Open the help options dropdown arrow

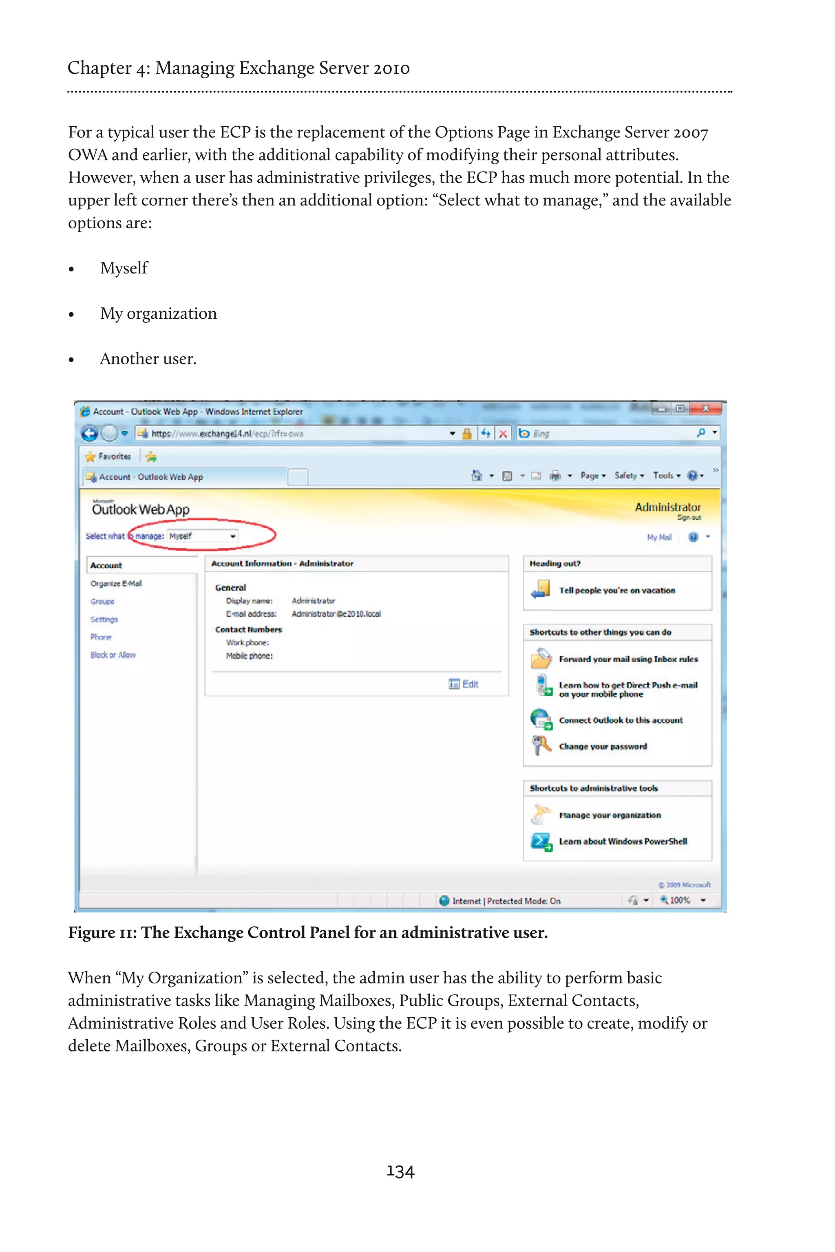(708, 537)
